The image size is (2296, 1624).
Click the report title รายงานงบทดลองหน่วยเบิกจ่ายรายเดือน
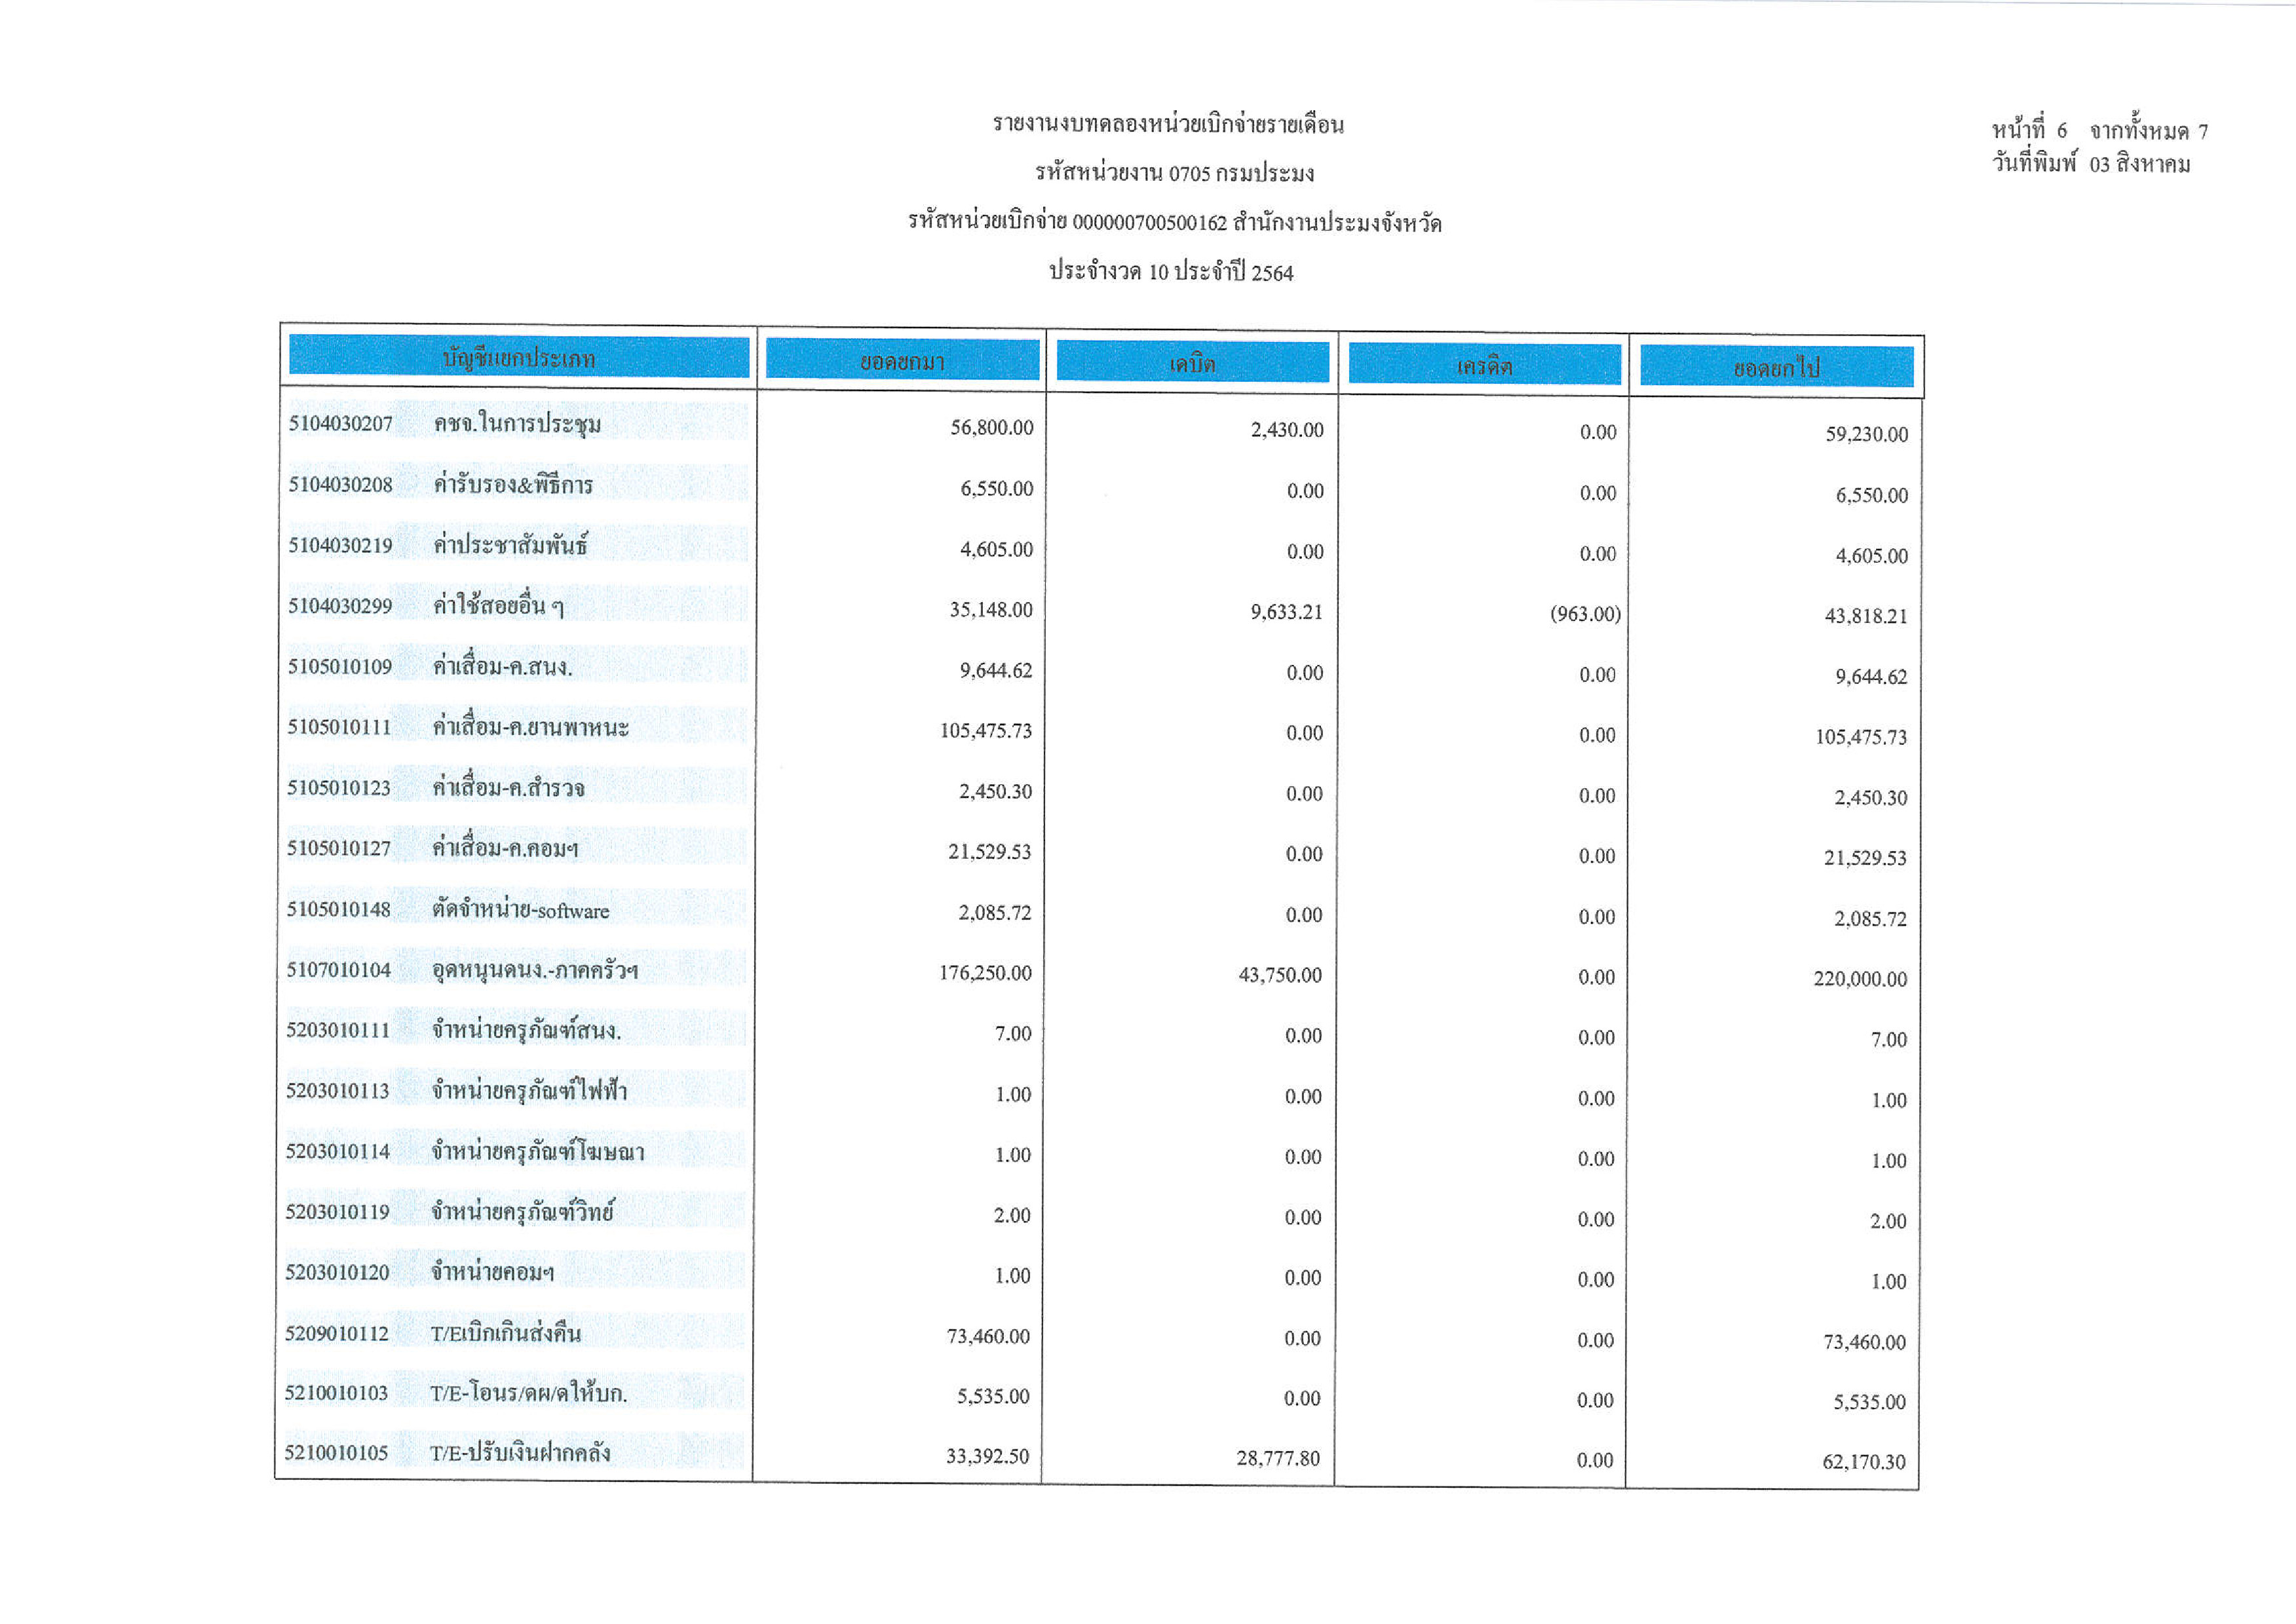click(1168, 125)
